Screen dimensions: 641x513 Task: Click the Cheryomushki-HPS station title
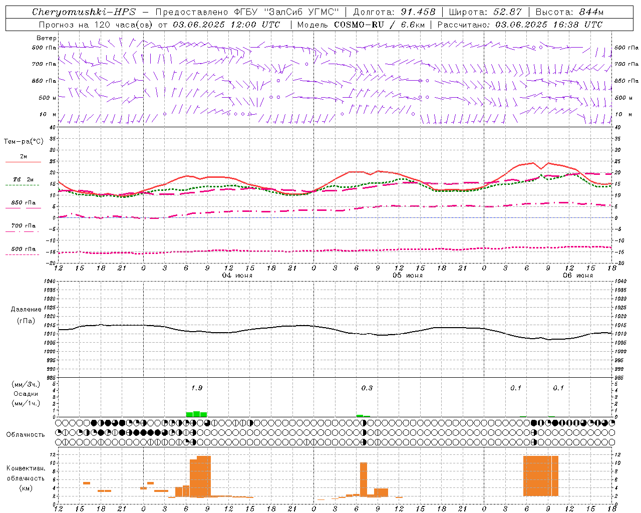coord(84,12)
